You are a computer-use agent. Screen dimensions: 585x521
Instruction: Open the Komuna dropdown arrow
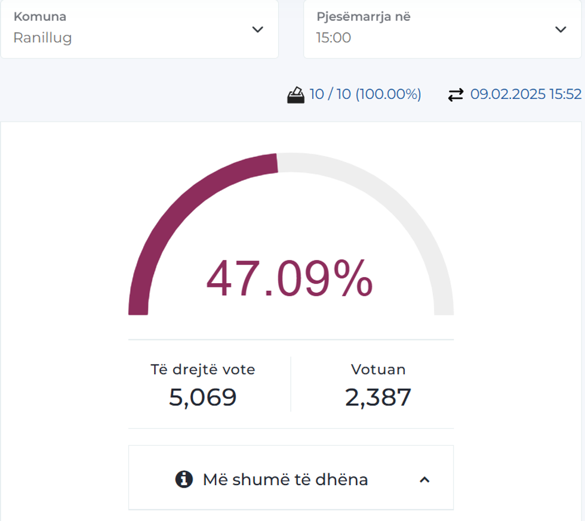pos(257,29)
